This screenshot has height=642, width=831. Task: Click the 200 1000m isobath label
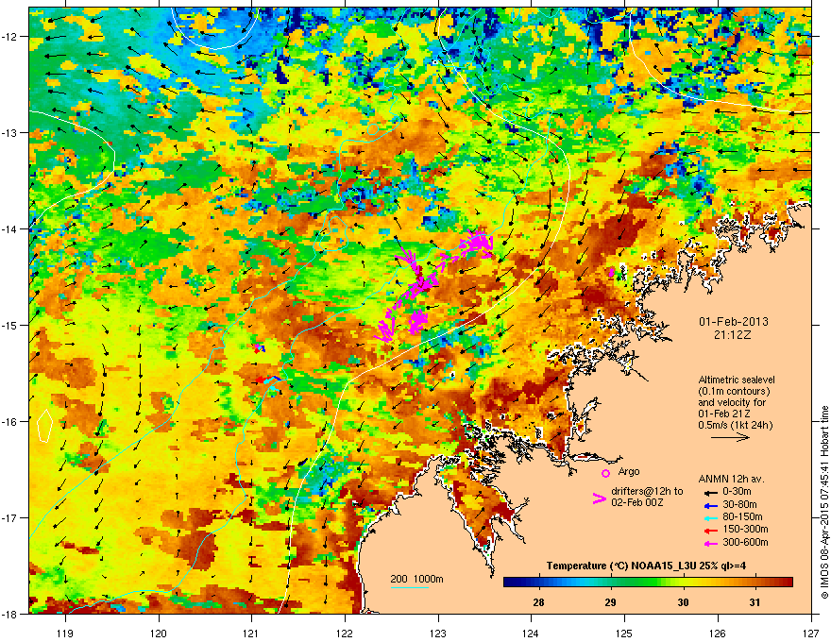[x=416, y=579]
